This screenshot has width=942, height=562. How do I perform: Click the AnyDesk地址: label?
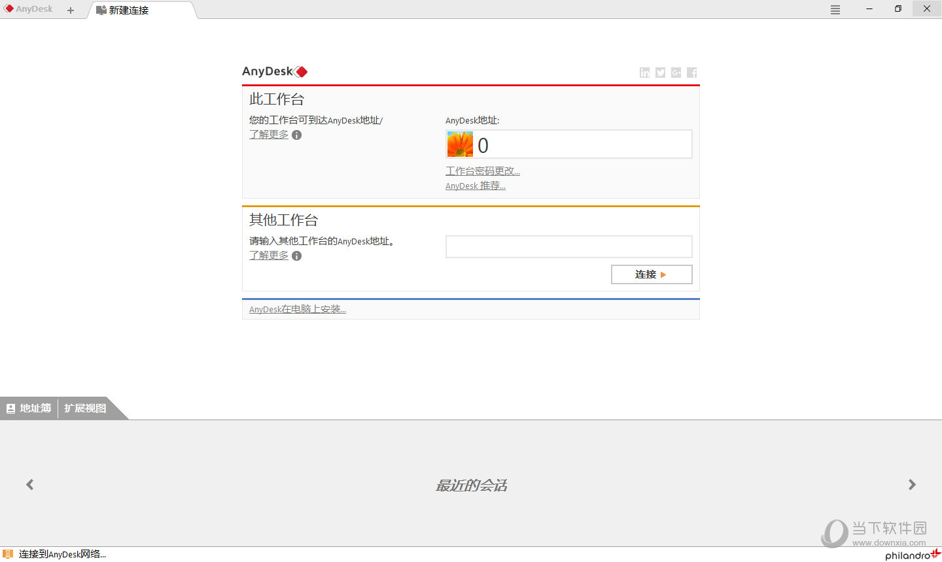[x=472, y=121]
